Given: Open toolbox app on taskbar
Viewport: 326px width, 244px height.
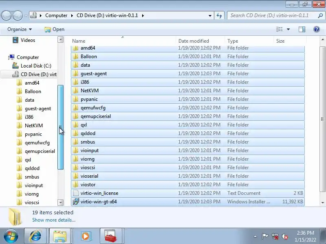Looking at the screenshot, I should tap(110, 236).
